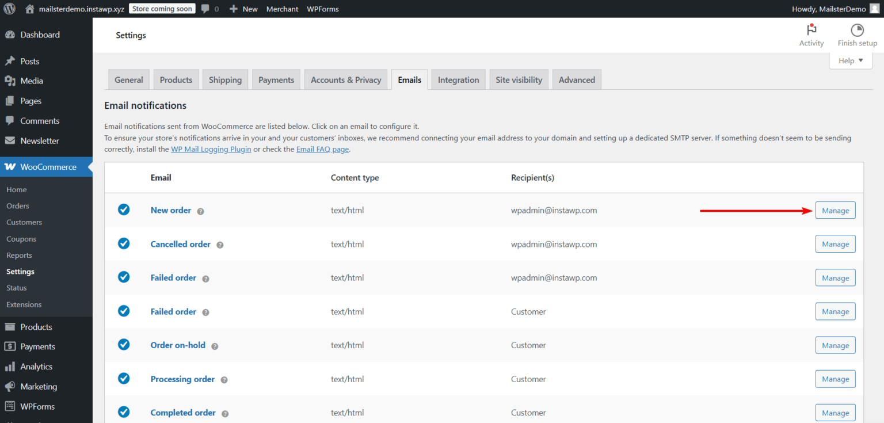Click the Media library icon in sidebar

pyautogui.click(x=10, y=81)
